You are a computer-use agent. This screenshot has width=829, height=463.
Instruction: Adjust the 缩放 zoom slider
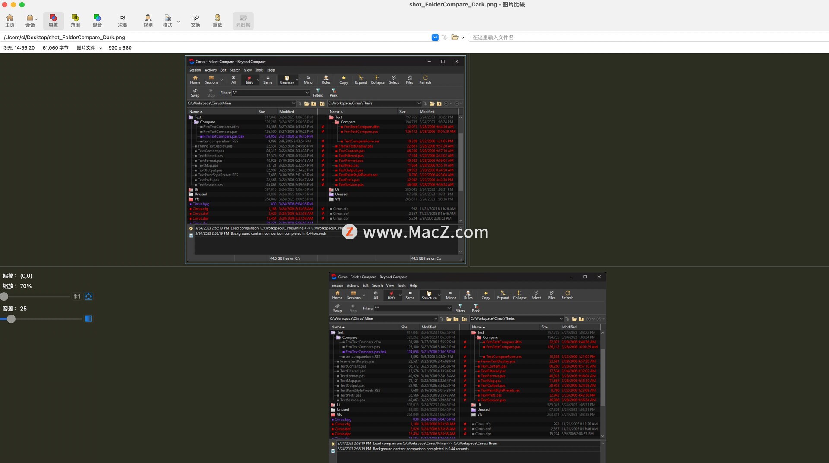click(x=4, y=296)
